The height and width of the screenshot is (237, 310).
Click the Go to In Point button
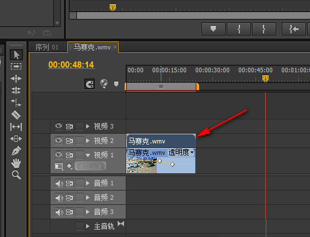point(294,29)
